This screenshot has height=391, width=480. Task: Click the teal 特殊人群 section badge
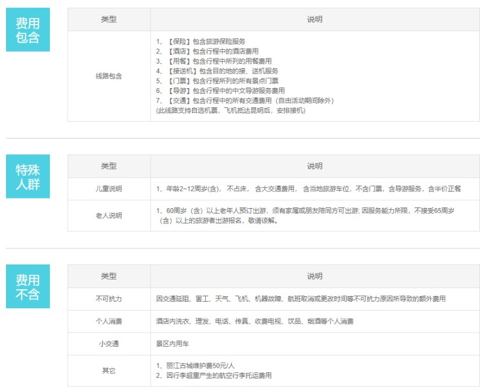(x=28, y=176)
